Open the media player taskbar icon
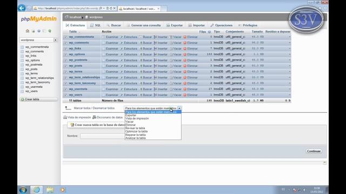The width and height of the screenshot is (346, 194). pyautogui.click(x=63, y=190)
